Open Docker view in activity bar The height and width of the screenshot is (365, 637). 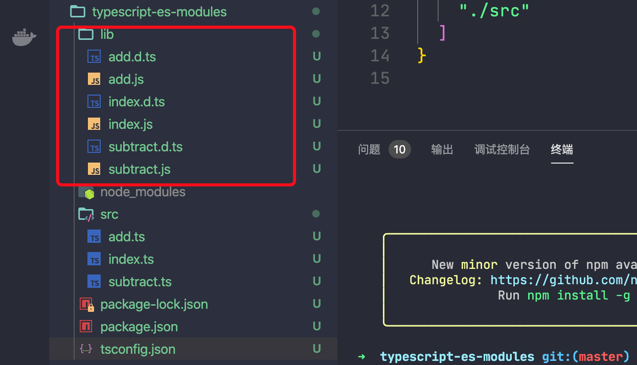click(24, 38)
